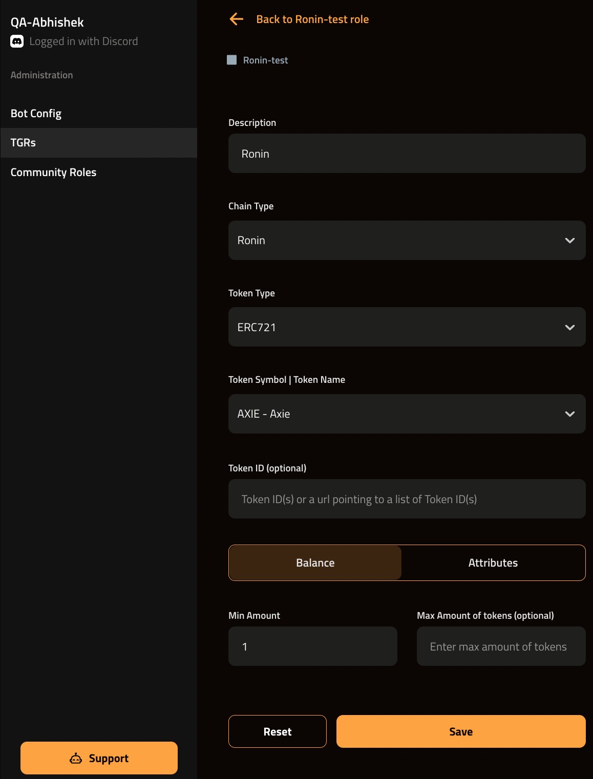The height and width of the screenshot is (779, 593).
Task: Select TGRs in the sidebar
Action: point(24,143)
